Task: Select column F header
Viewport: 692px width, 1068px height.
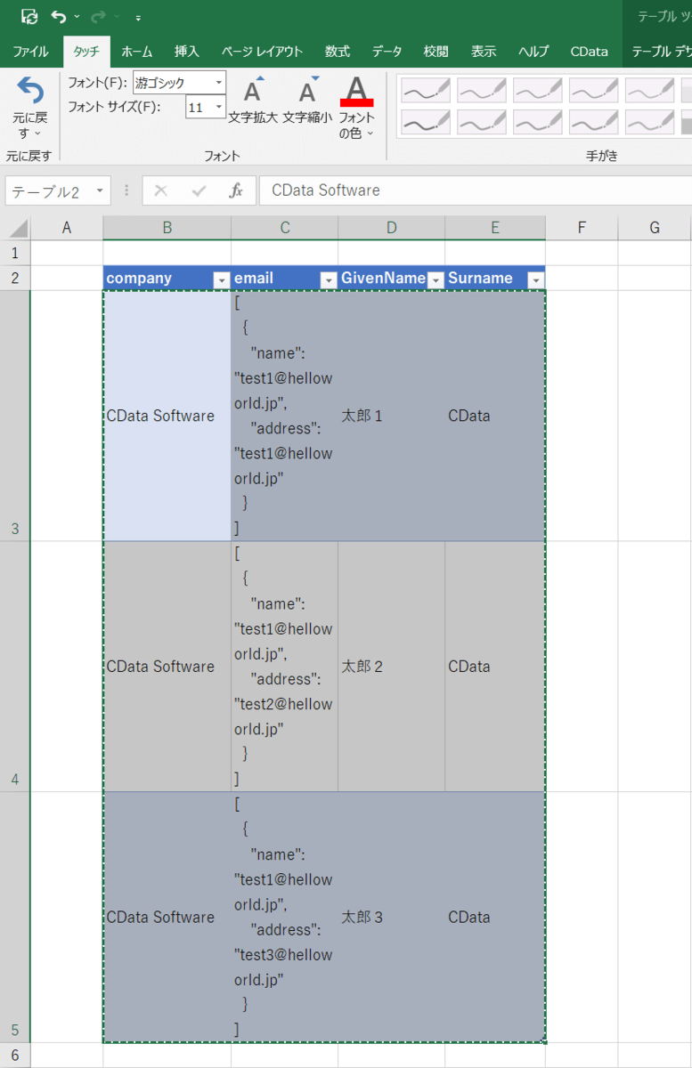Action: tap(582, 228)
